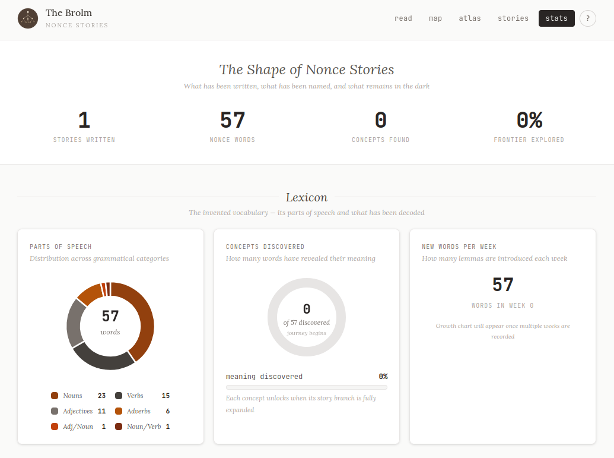
Task: Click the Brolm constellation logo icon
Action: coord(28,18)
